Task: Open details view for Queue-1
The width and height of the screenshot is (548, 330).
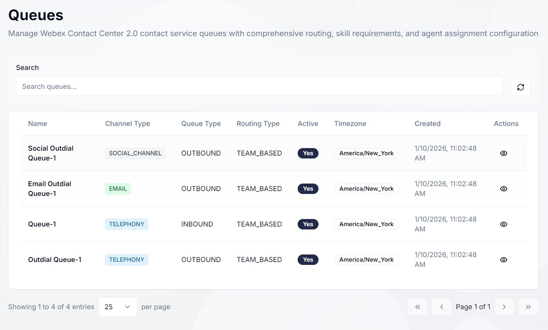Action: point(503,224)
